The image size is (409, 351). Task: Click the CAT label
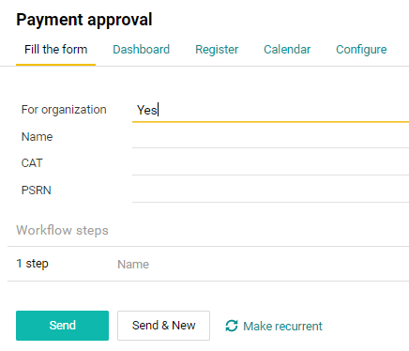click(x=32, y=163)
